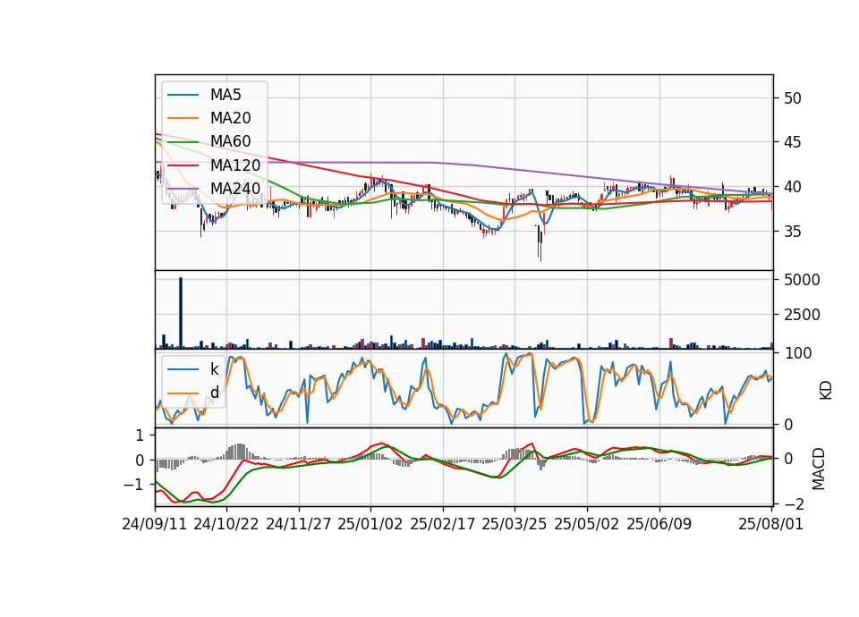The width and height of the screenshot is (859, 617).
Task: Click the MA20 legend label
Action: pyautogui.click(x=230, y=118)
